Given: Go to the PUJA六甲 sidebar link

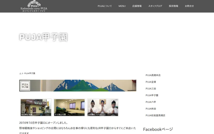Looking at the screenshot, I should 151,102.
